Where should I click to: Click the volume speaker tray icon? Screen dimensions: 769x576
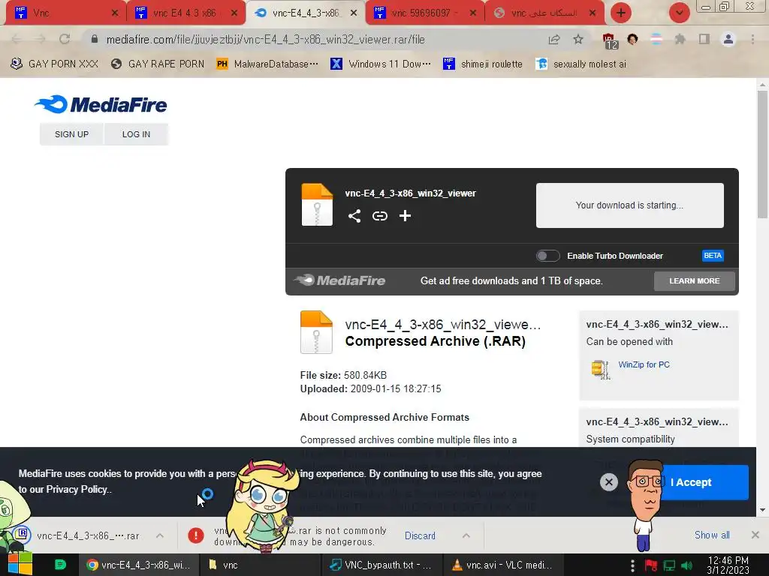tap(687, 565)
